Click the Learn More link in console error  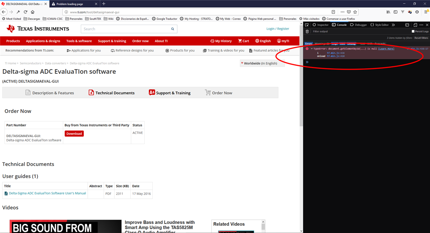386,49
